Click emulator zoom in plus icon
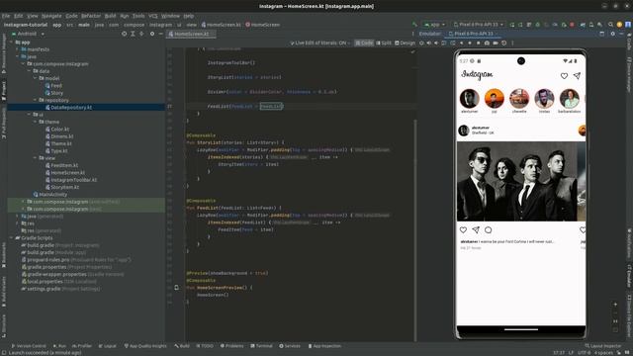This screenshot has width=633, height=356. pos(615,305)
